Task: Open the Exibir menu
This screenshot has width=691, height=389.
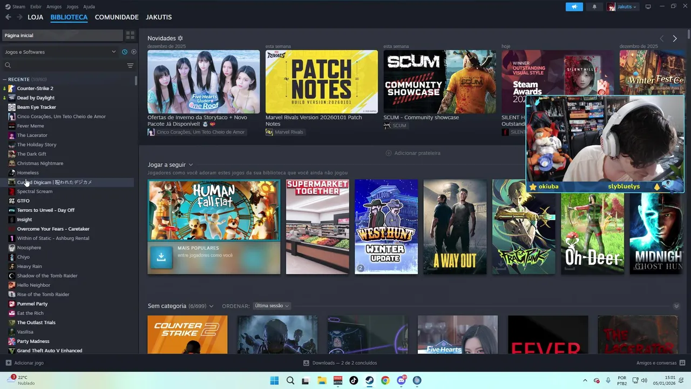Action: 36,6
